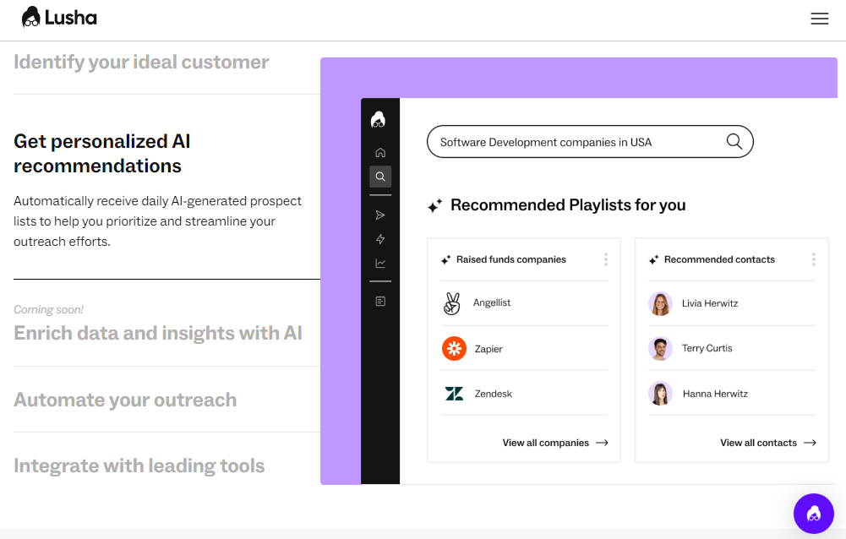Open the purple Lusha chat widget
This screenshot has width=846, height=539.
(x=813, y=513)
